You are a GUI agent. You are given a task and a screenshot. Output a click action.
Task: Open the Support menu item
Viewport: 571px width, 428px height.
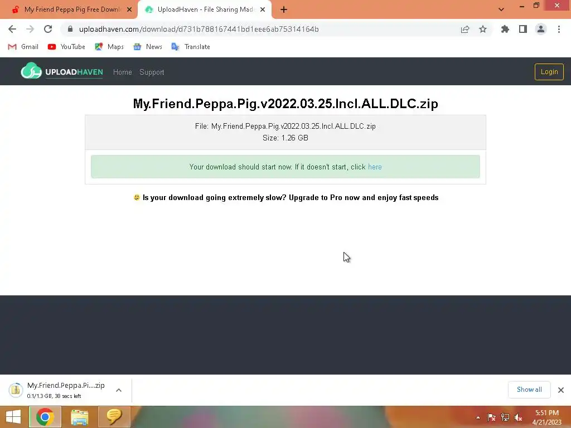click(152, 72)
